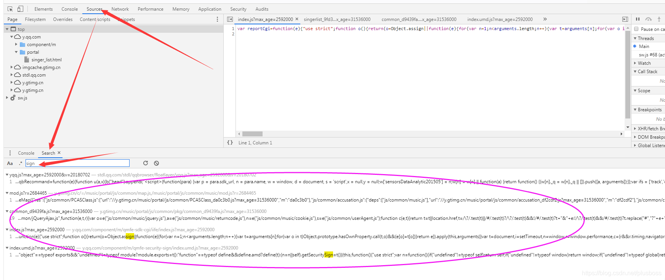Open the drawer more options menu
Image resolution: width=665 pixels, height=280 pixels.
tap(10, 153)
